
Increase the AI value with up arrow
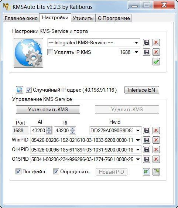tap(49, 129)
